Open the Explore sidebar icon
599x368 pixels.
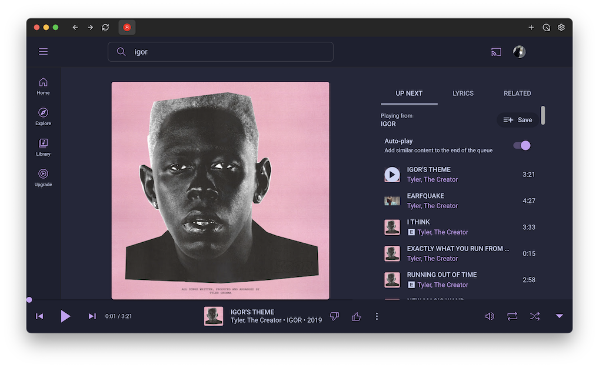click(43, 113)
